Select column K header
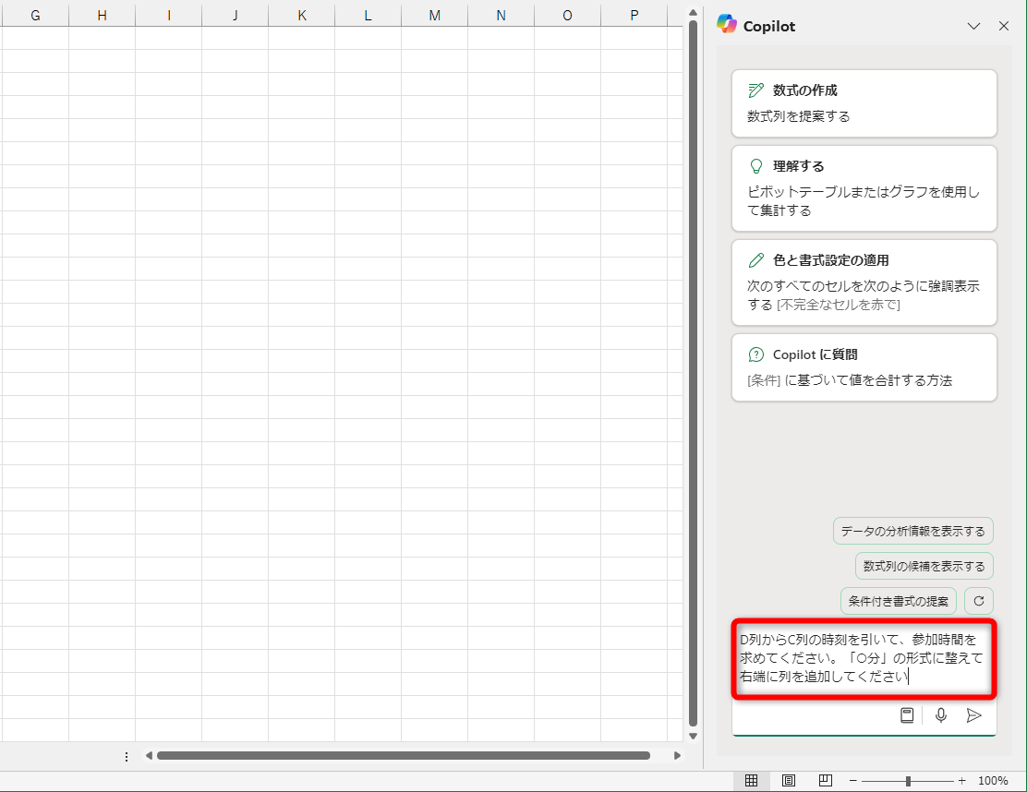 tap(302, 15)
